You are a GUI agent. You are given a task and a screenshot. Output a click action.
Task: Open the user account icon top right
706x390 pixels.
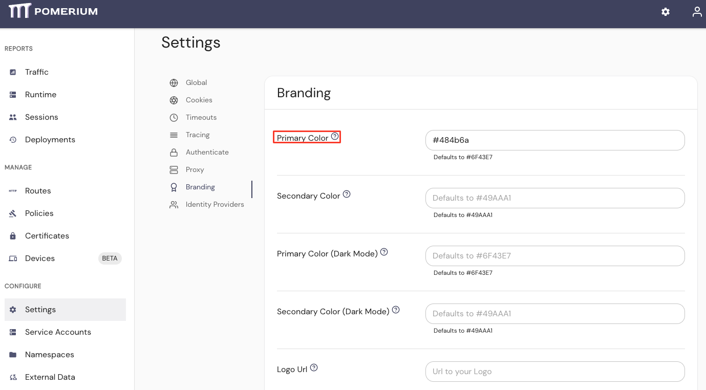pyautogui.click(x=697, y=11)
